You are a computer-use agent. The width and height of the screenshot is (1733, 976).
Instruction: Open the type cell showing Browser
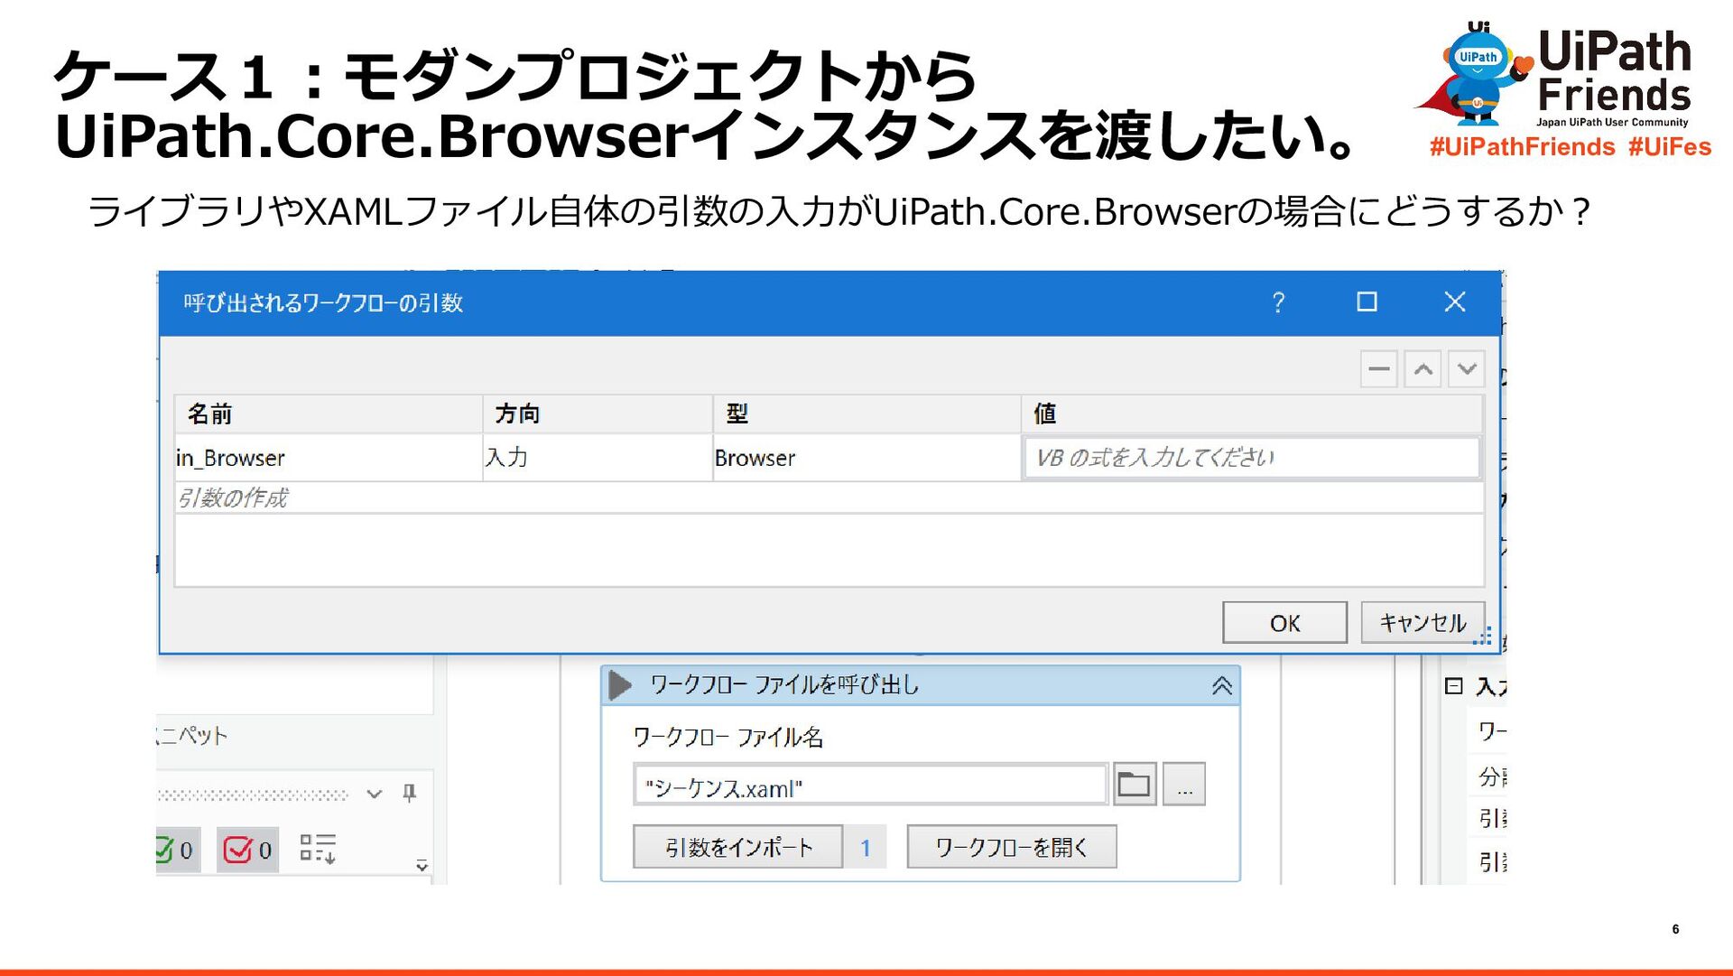[x=866, y=458]
